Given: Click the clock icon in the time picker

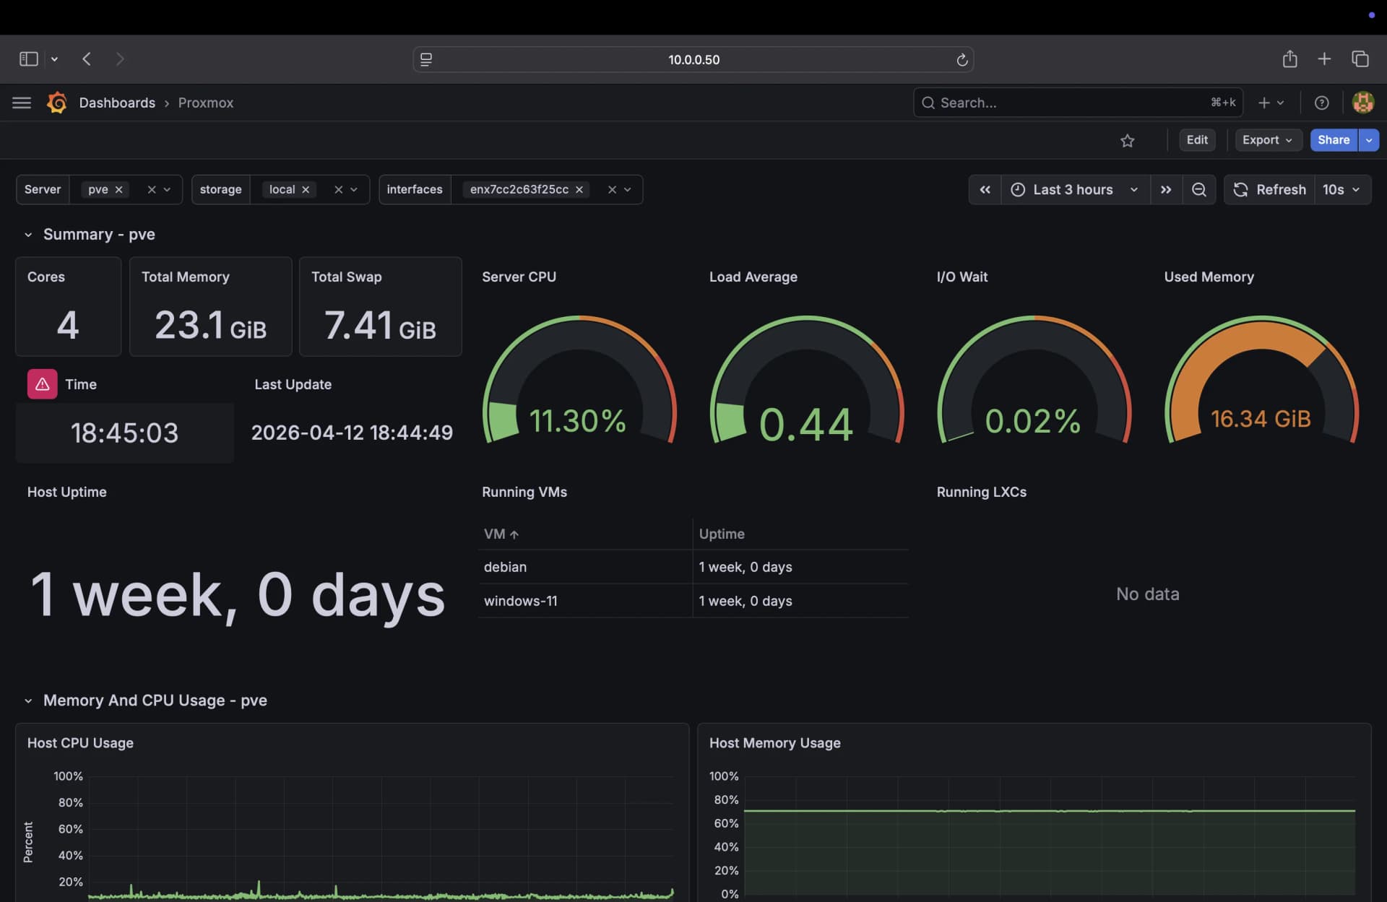Looking at the screenshot, I should coord(1017,189).
